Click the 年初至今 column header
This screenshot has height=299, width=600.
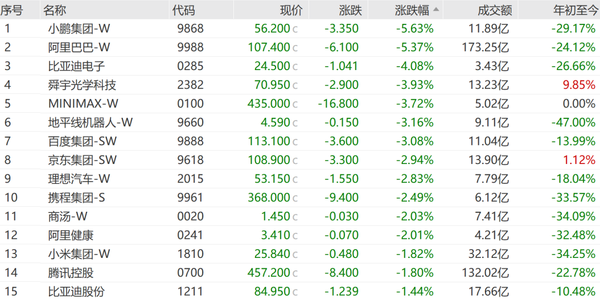575,11
